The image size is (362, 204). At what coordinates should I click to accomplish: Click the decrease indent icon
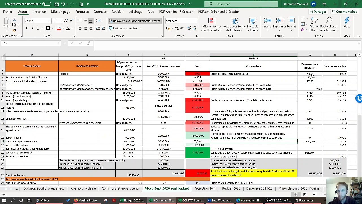[x=98, y=28]
